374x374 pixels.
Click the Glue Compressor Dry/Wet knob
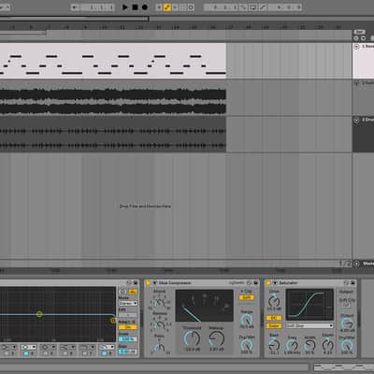tap(246, 345)
